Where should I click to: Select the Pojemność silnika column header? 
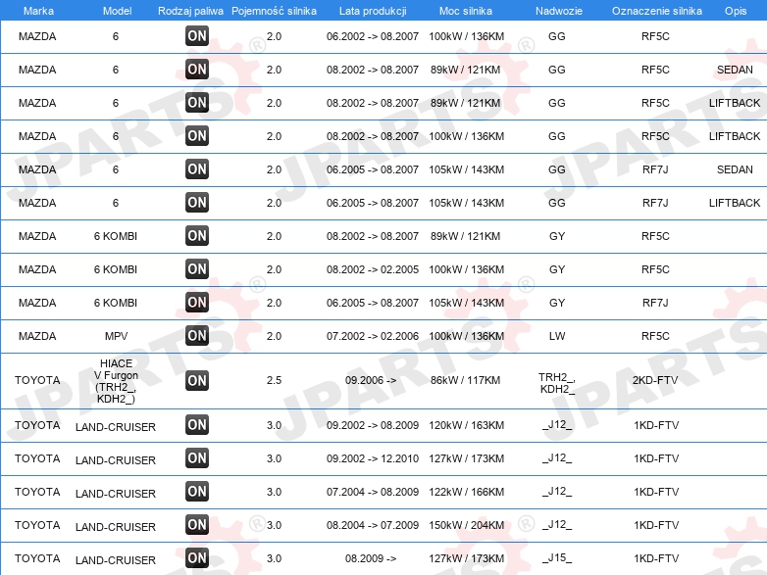tap(274, 11)
